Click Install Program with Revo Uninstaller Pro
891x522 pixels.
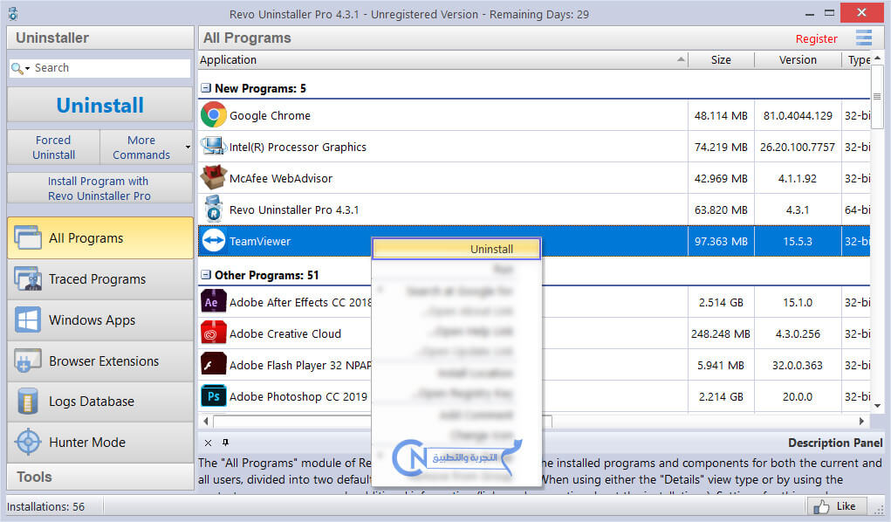[100, 189]
